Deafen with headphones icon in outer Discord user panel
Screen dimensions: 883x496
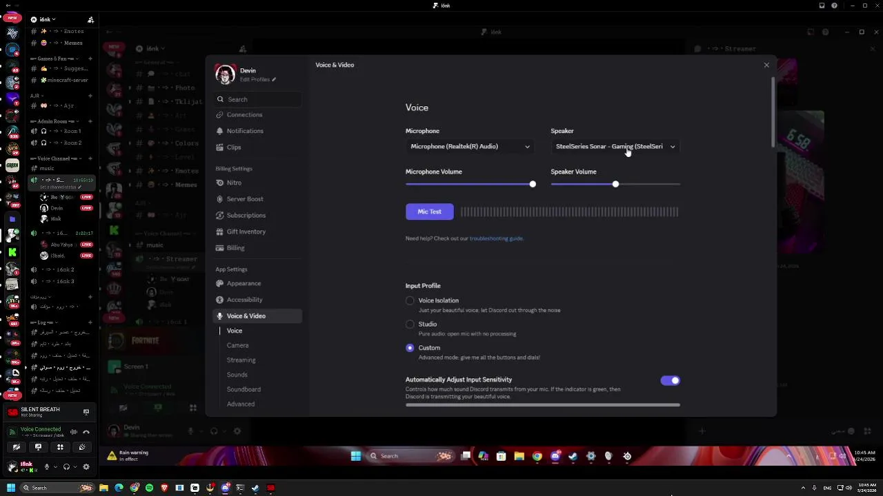66,466
